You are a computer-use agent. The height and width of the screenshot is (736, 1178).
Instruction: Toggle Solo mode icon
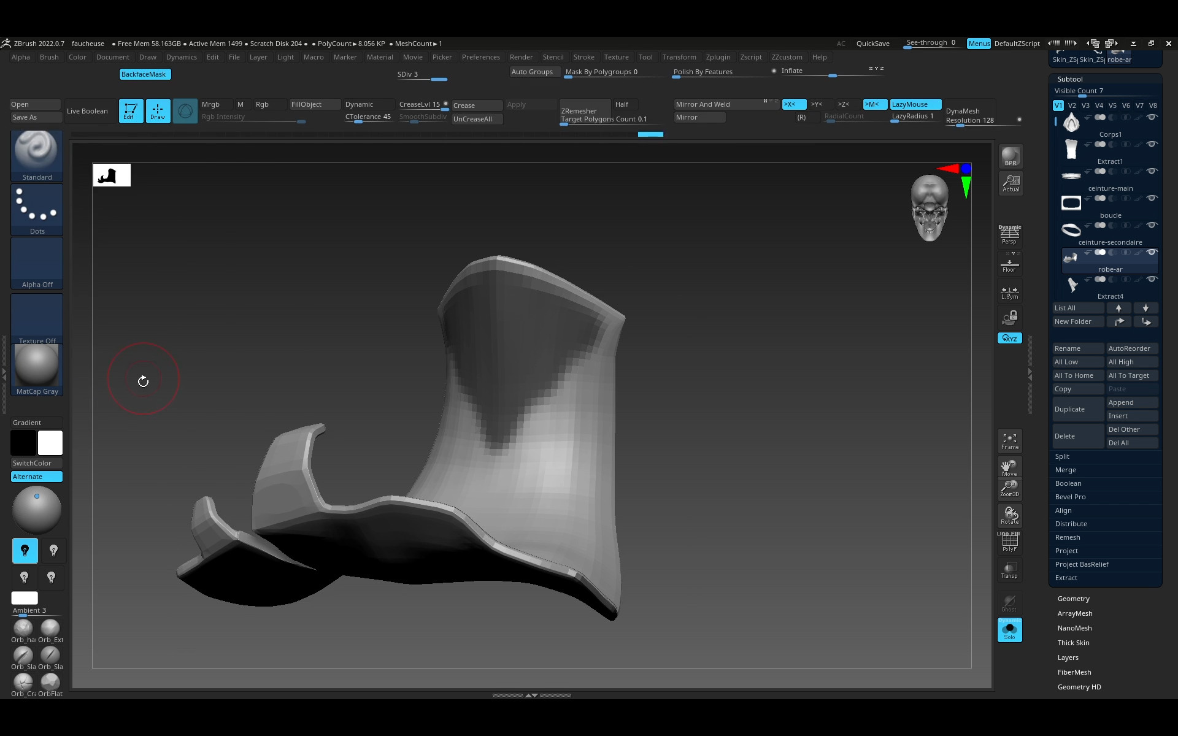1009,631
